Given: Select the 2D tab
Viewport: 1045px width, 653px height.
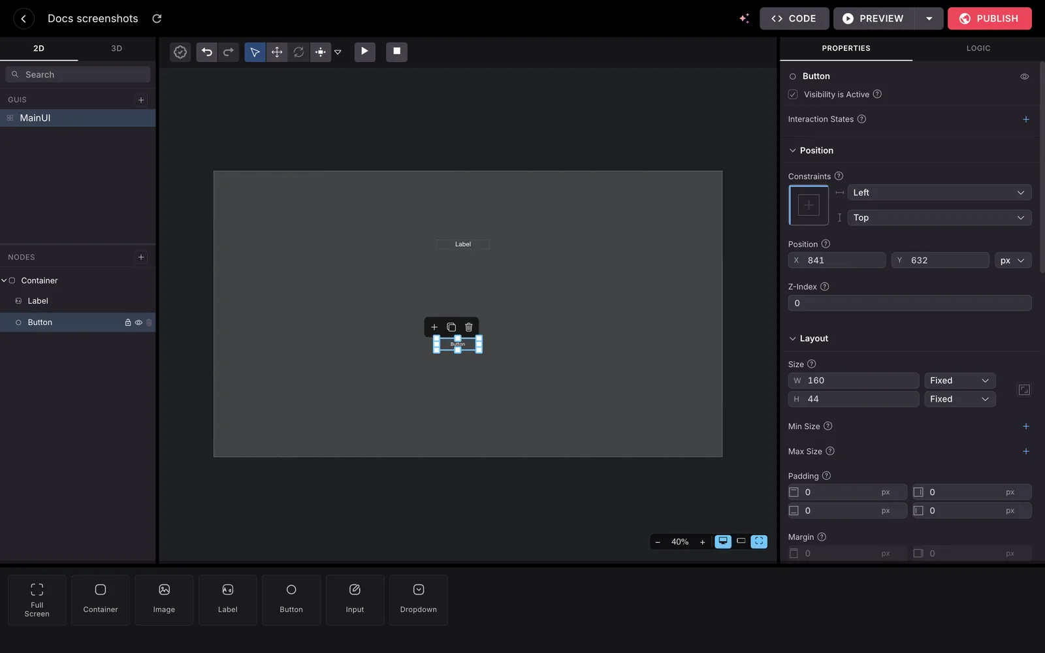Looking at the screenshot, I should [x=39, y=48].
